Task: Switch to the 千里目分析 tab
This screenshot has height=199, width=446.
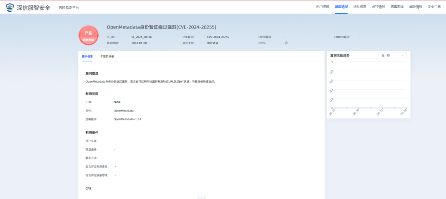Action: point(107,57)
